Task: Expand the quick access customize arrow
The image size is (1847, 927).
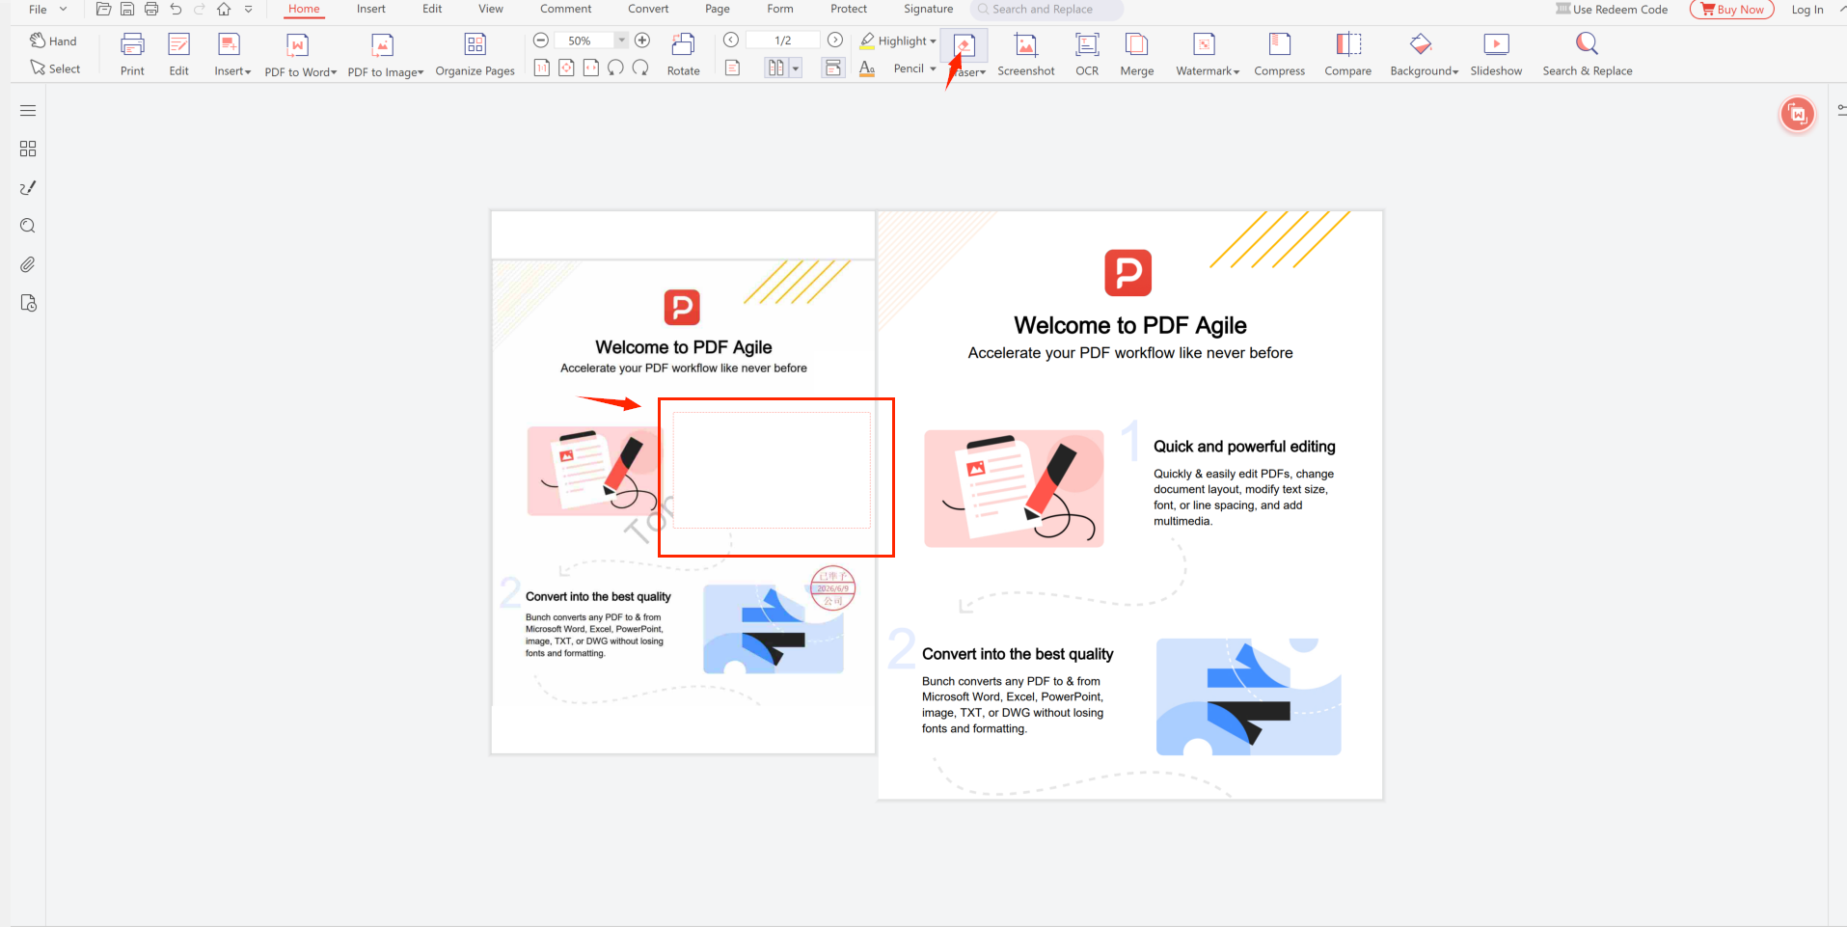Action: [248, 9]
